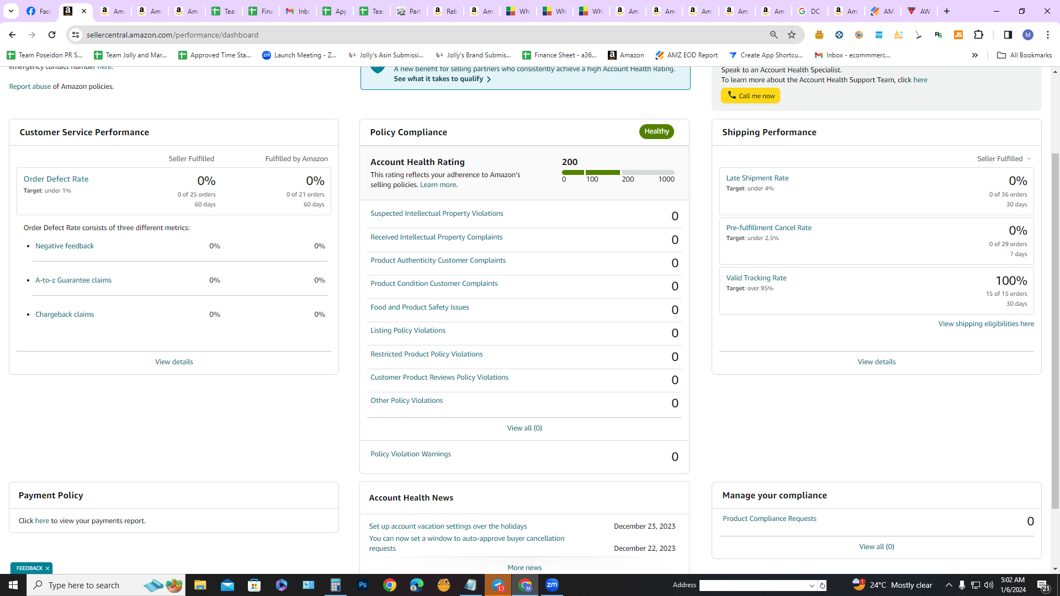Open AMZ EOD Report bookmark

click(687, 55)
